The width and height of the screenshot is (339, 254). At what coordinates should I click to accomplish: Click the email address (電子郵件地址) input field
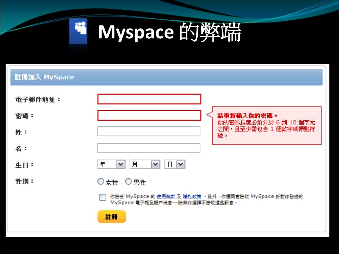click(149, 99)
